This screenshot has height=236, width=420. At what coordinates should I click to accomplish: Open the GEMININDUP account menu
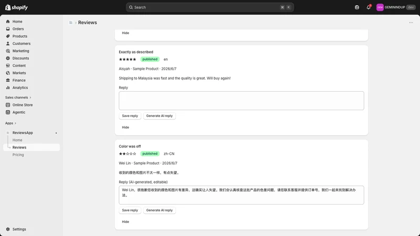(396, 7)
